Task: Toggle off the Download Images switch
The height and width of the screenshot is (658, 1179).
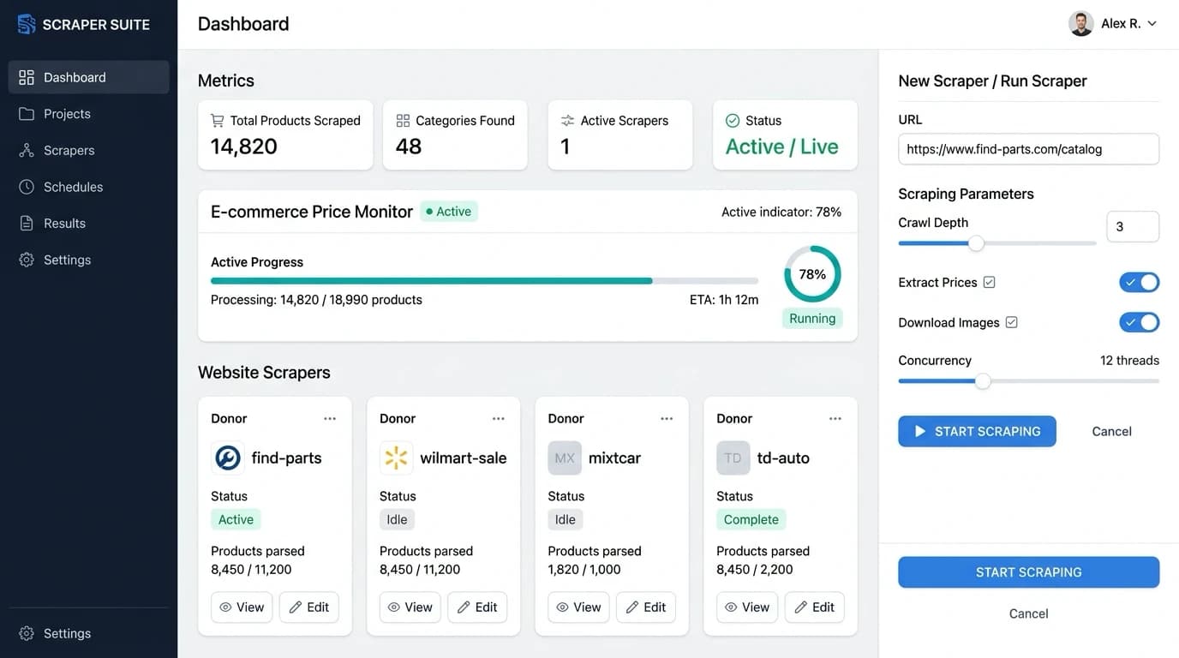Action: [1139, 322]
